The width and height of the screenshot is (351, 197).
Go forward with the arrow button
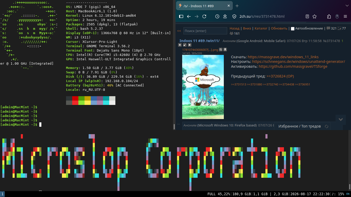(x=197, y=16)
